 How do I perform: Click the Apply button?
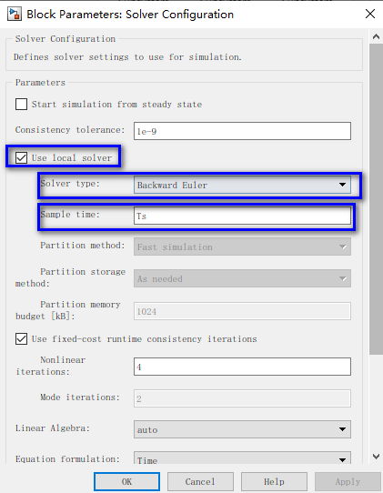click(x=348, y=481)
